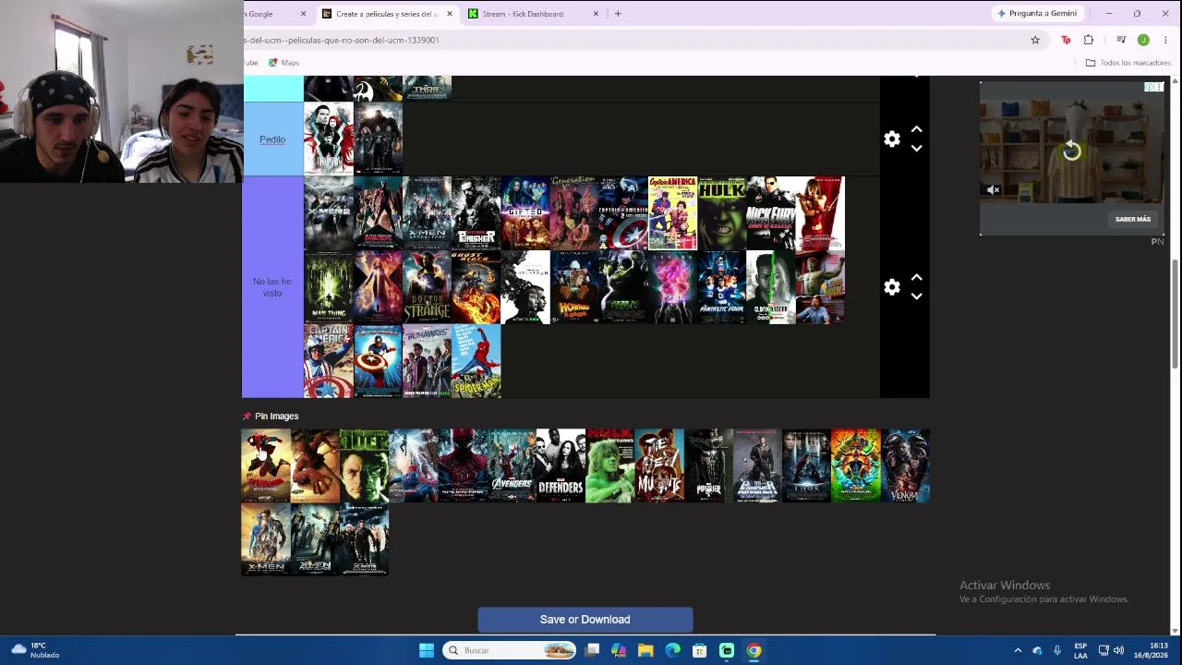This screenshot has height=665, width=1182.
Task: Select the Spider-Verse poster in the image pool
Action: (266, 465)
